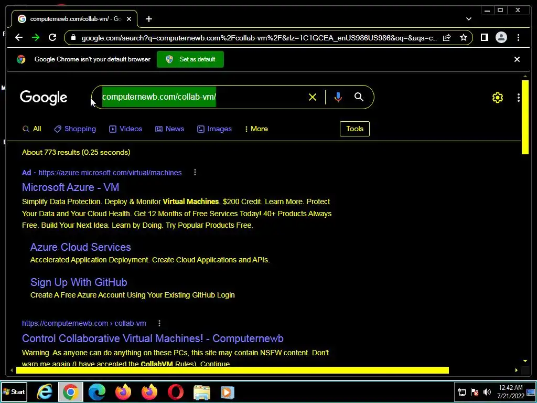537x403 pixels.
Task: Go forward with the green arrow
Action: tap(36, 37)
